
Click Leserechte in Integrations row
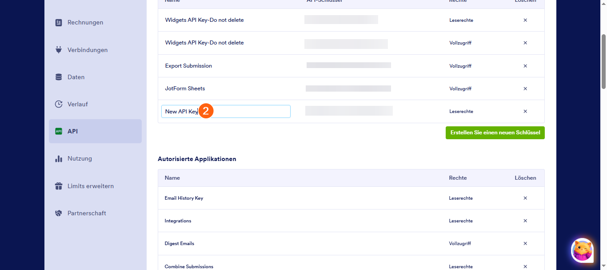coord(461,221)
